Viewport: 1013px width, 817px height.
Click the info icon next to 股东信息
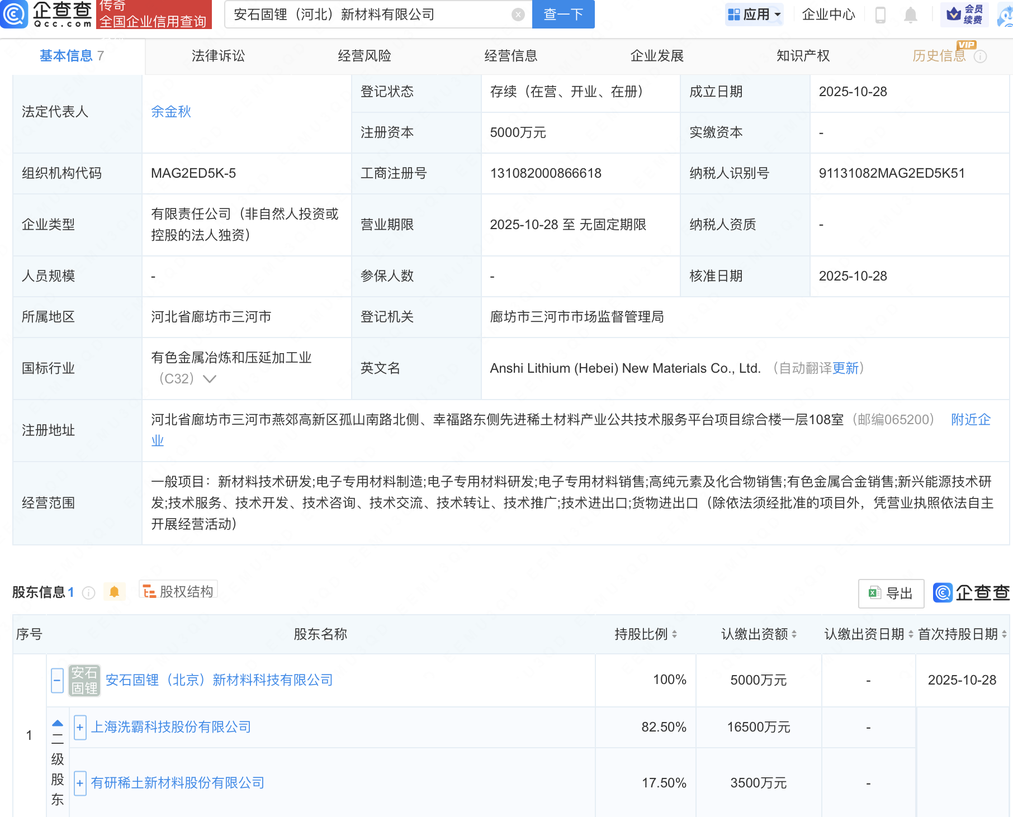pyautogui.click(x=88, y=593)
